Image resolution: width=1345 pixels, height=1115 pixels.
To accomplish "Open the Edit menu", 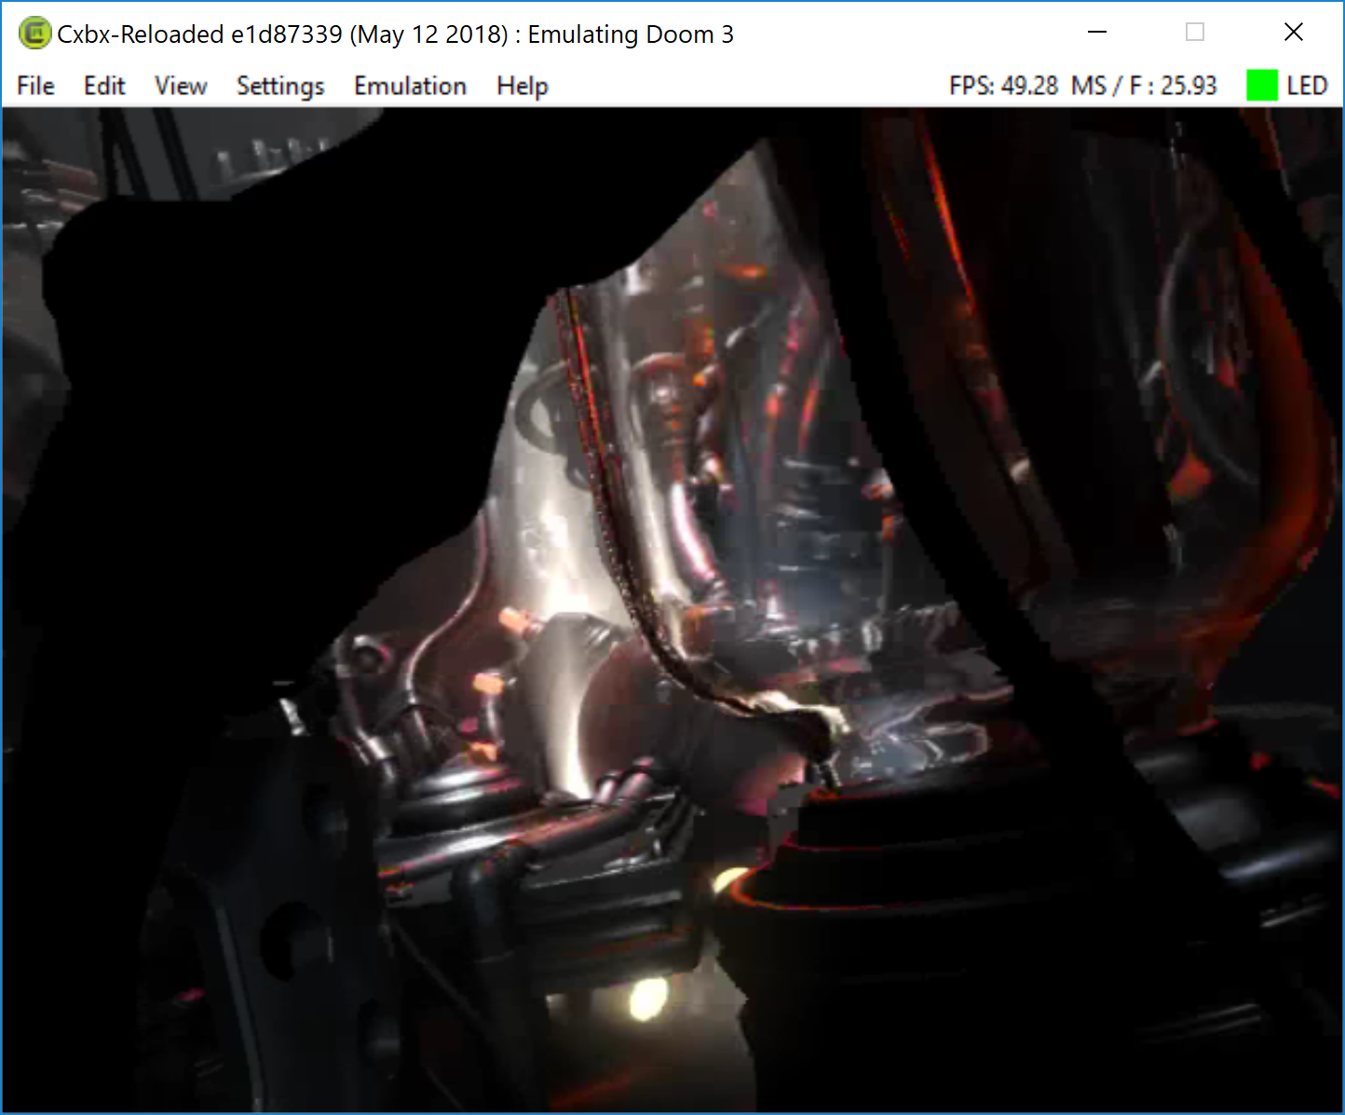I will point(104,86).
